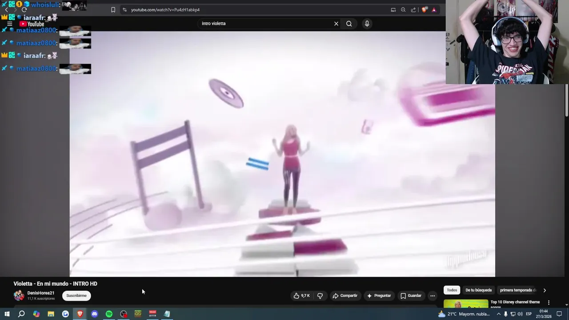
Task: Activate voice search microphone
Action: 367,24
